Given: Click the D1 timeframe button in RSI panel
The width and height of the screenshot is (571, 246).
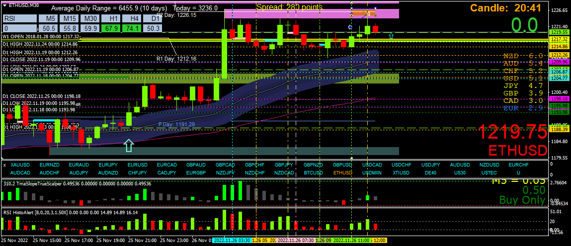Looking at the screenshot, I should [153, 18].
